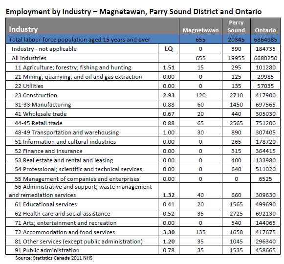Select the All industries row label

pos(29,58)
